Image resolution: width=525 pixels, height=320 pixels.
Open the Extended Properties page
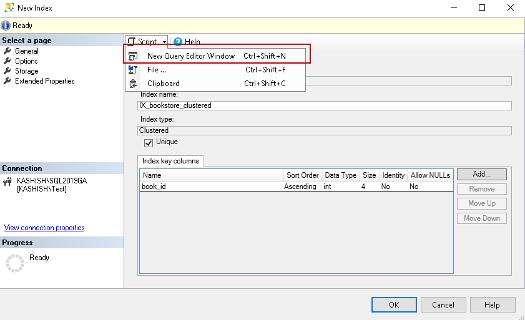[44, 81]
